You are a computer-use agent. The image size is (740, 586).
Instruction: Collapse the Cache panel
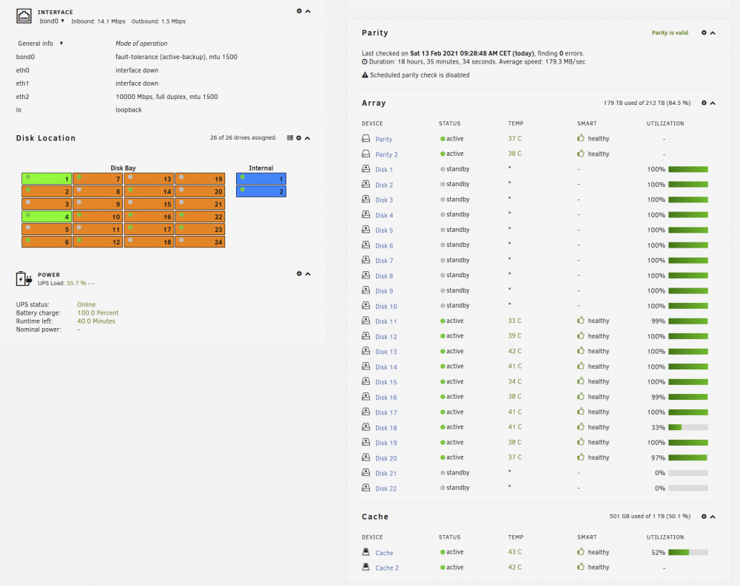coord(713,517)
